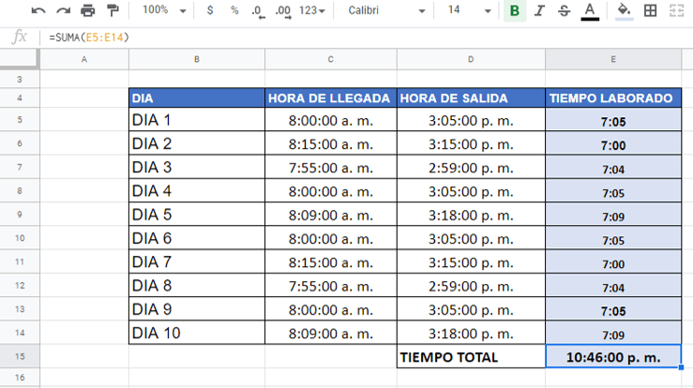Click DIA 2 worked time 7:00
This screenshot has height=388, width=693.
[613, 143]
